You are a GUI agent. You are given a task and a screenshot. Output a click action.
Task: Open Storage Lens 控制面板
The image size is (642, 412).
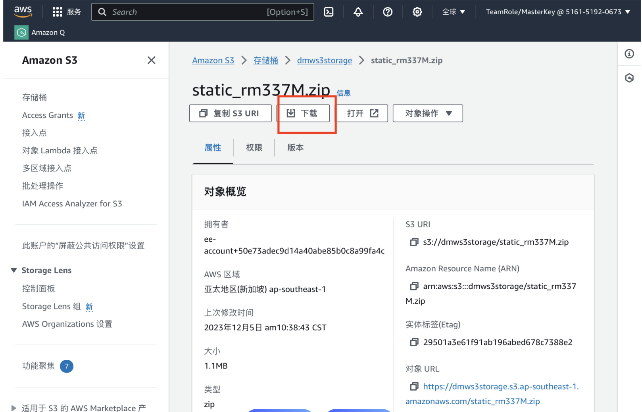pyautogui.click(x=38, y=288)
